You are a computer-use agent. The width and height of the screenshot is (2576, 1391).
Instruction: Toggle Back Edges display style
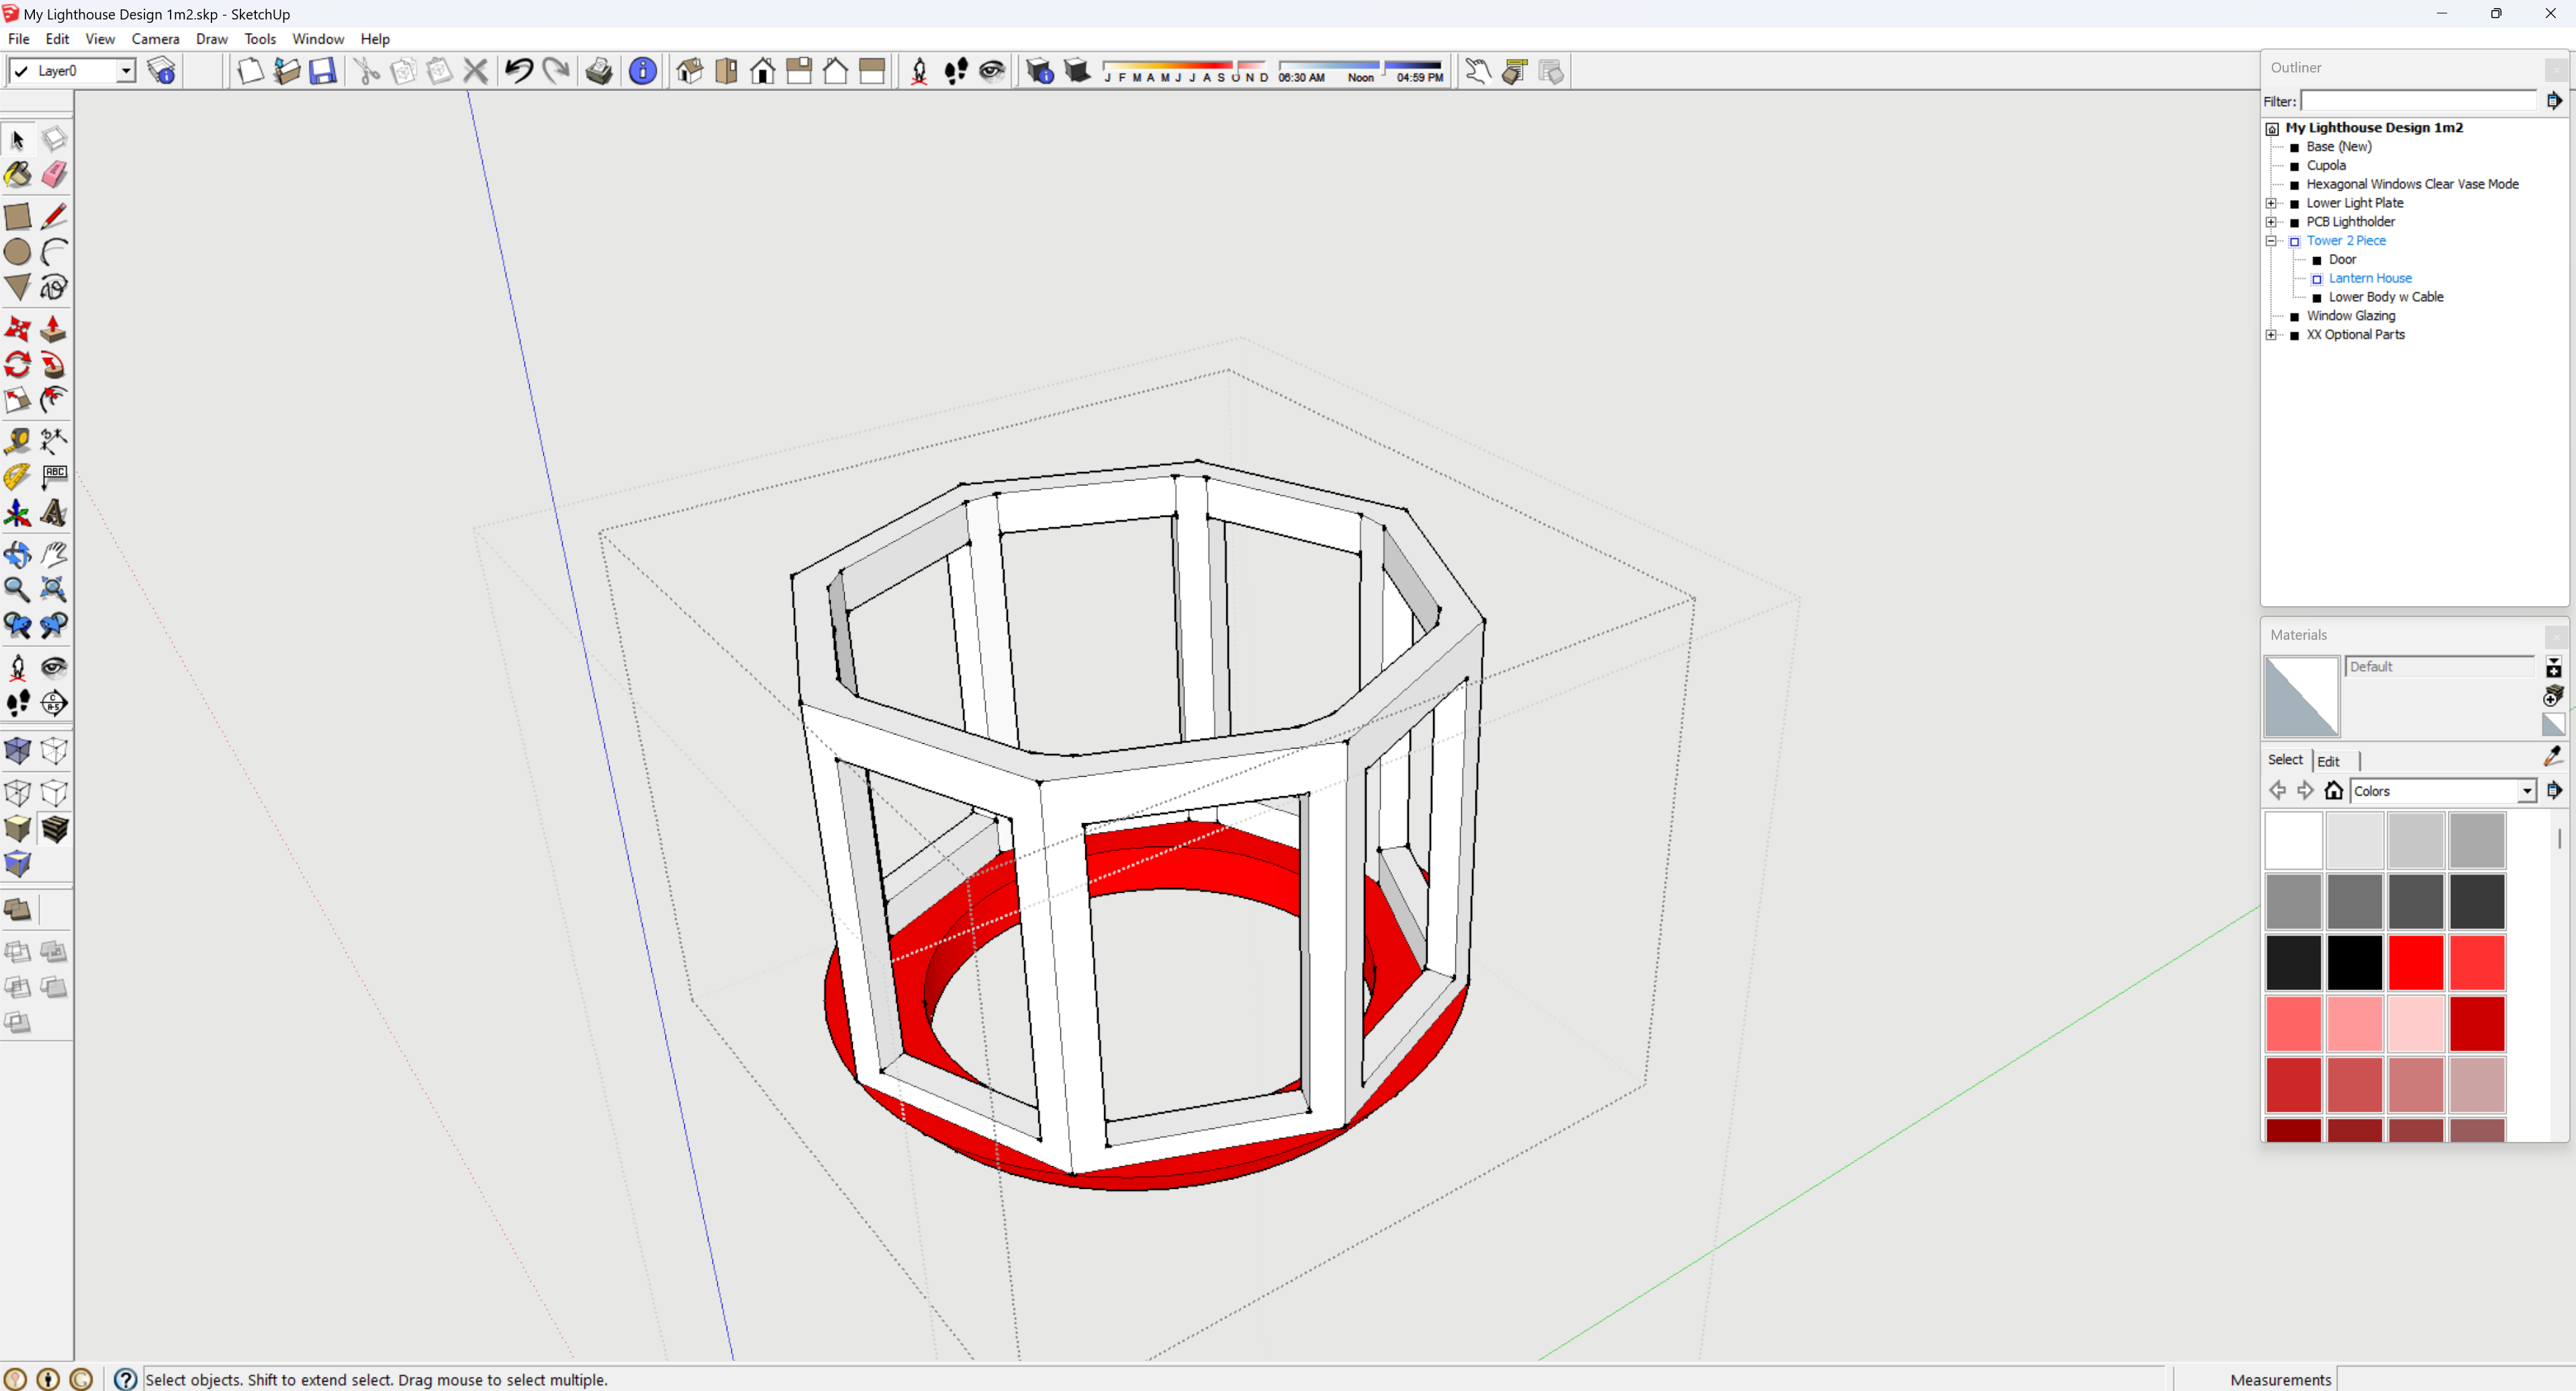click(x=54, y=751)
